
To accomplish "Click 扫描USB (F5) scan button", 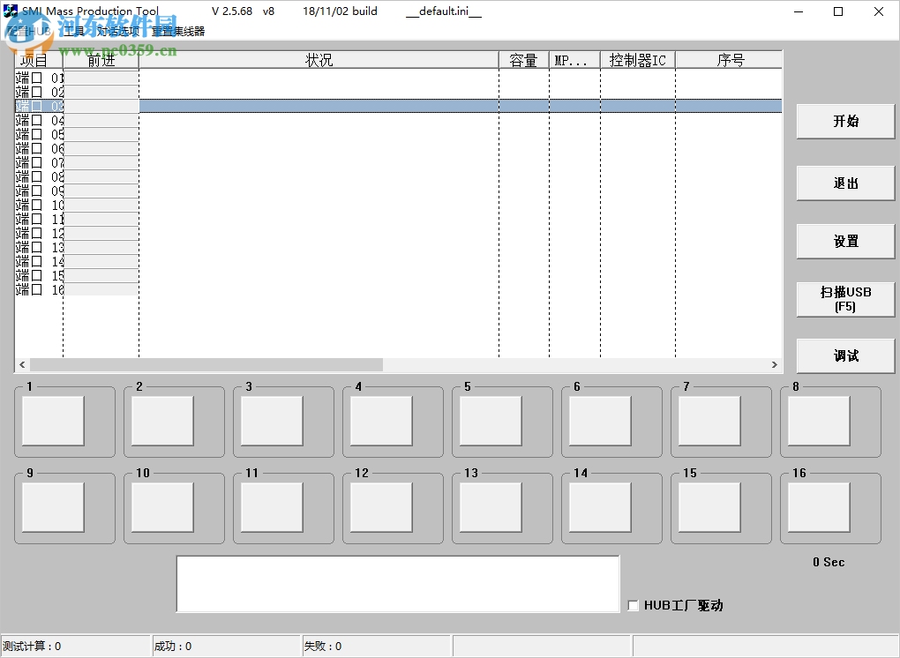I will tap(845, 299).
